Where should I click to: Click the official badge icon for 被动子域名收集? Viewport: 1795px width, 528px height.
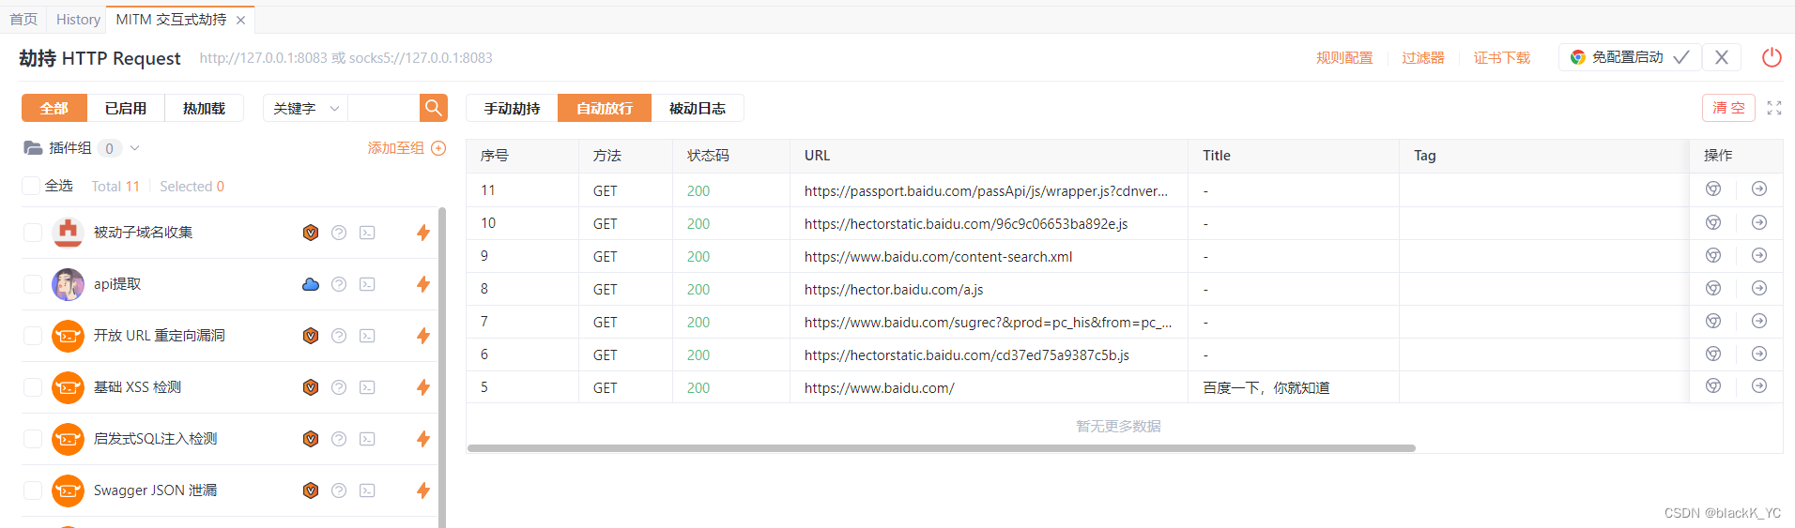[311, 233]
